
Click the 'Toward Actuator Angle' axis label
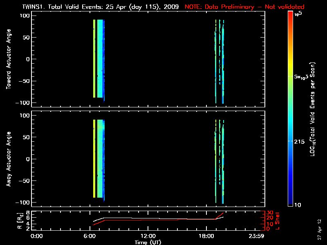coord(9,60)
